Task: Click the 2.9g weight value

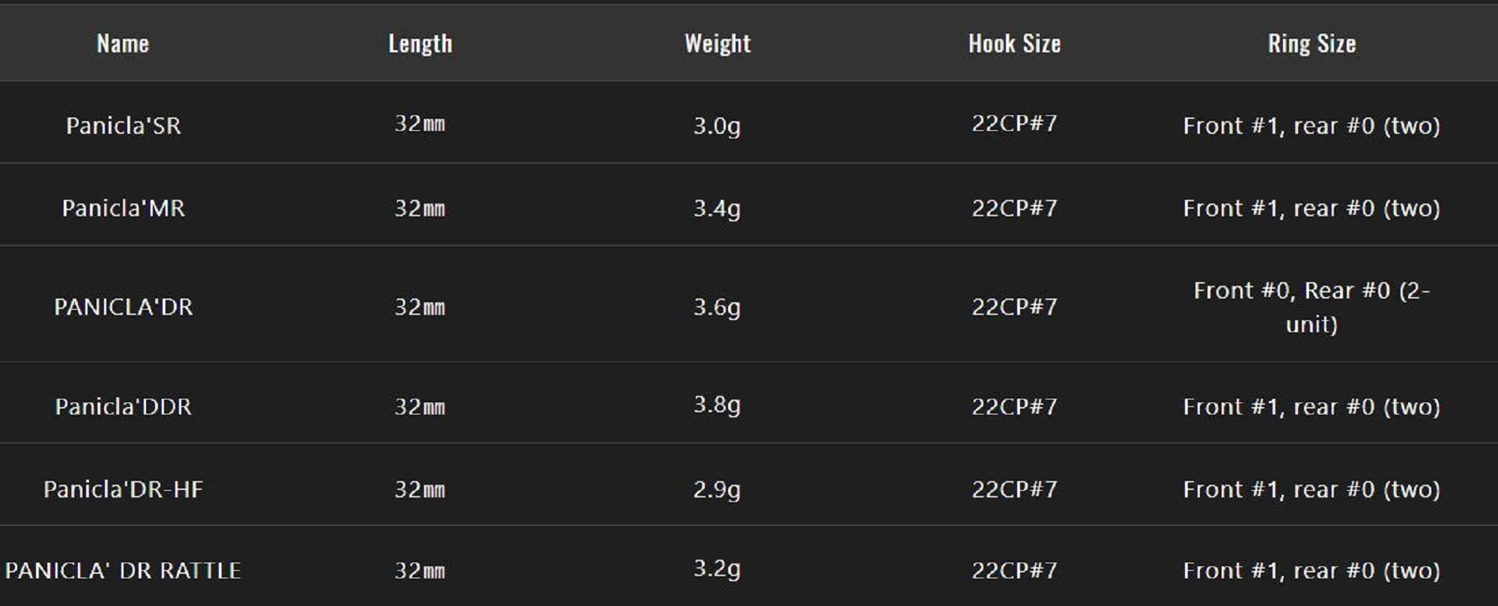Action: (717, 489)
